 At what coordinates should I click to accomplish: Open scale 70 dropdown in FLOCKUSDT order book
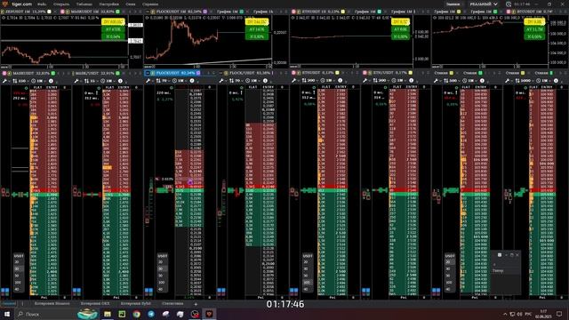pyautogui.click(x=163, y=81)
